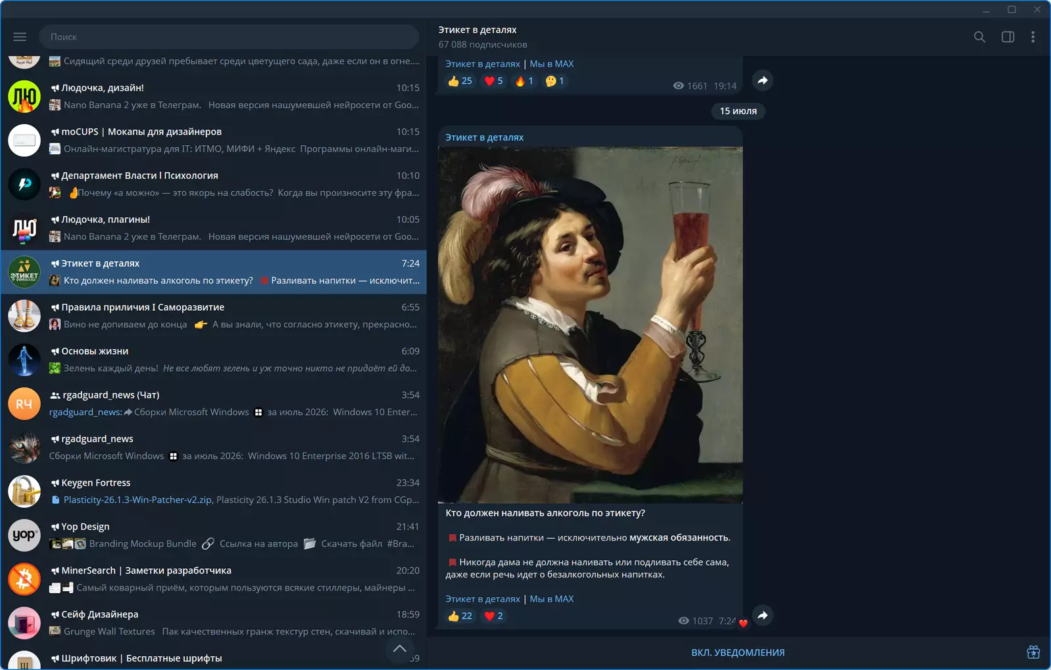Forward the earlier post with 1661 views

click(x=762, y=81)
